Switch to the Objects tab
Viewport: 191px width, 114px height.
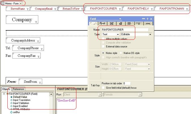point(6,89)
